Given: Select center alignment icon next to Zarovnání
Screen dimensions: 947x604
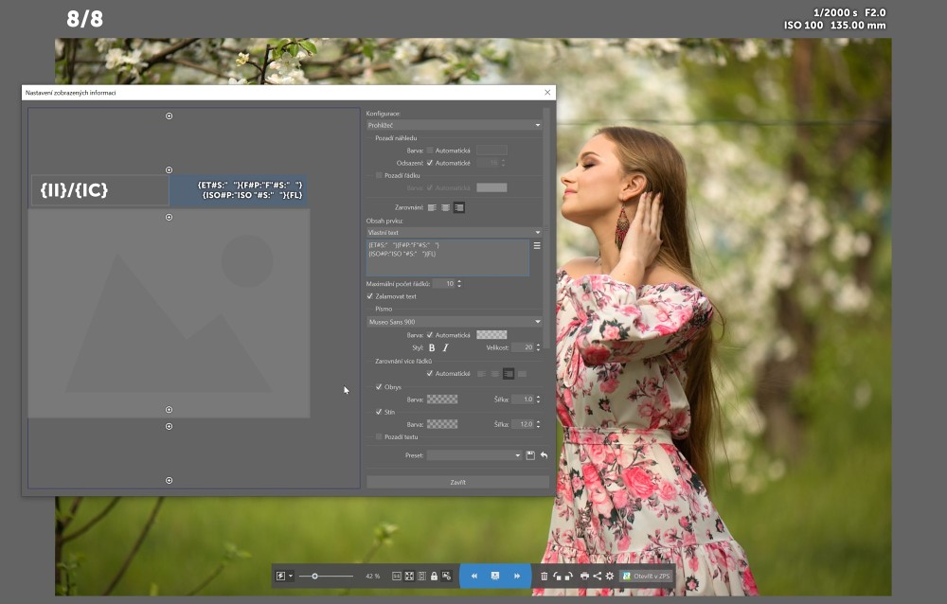Looking at the screenshot, I should click(x=445, y=207).
